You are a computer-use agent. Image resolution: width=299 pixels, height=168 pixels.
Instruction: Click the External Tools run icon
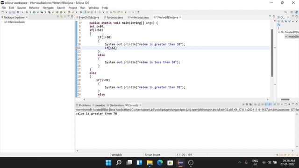(x=49, y=12)
